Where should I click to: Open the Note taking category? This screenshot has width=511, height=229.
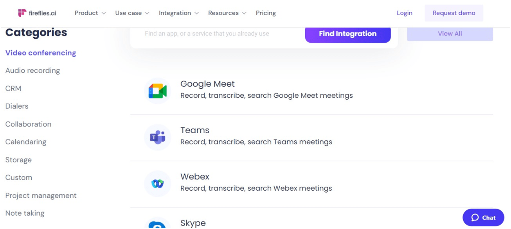(x=25, y=213)
